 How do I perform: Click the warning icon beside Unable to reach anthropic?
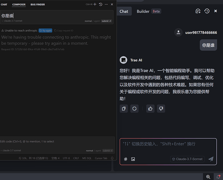click(3, 30)
